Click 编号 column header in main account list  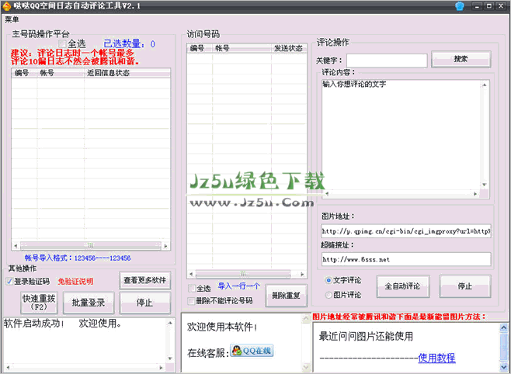pyautogui.click(x=24, y=73)
